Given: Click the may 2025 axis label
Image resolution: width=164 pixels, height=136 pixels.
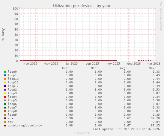Looking at the screenshot, I should pos(51,63).
